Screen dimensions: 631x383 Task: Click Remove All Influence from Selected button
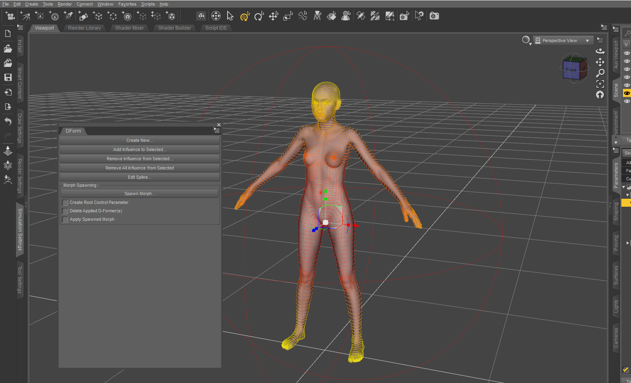tap(140, 168)
